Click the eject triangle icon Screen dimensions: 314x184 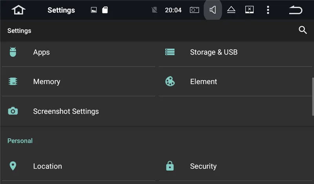(231, 10)
